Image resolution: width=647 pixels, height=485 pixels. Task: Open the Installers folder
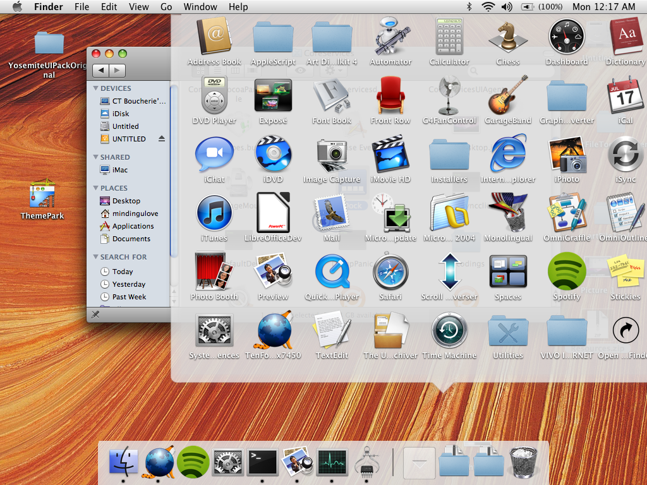pyautogui.click(x=449, y=155)
